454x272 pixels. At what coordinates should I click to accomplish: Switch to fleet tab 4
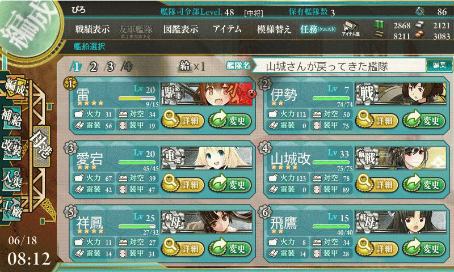[x=127, y=67]
